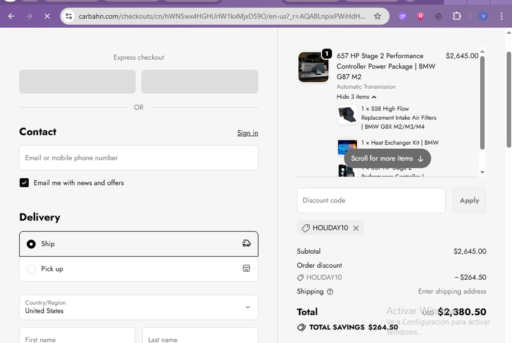Remove the HOLIDAY10 discount code
The image size is (512, 343).
tap(356, 228)
